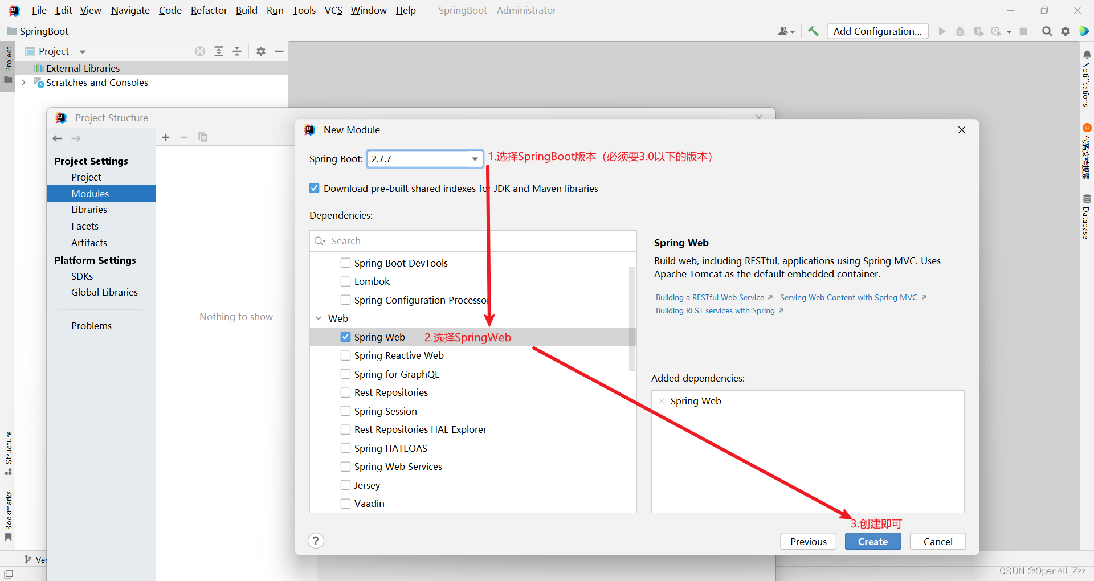Image resolution: width=1094 pixels, height=581 pixels.
Task: Expand Scratches and Consoles tree node
Action: point(23,83)
